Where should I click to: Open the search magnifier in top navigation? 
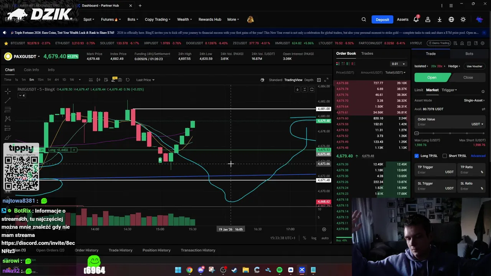click(x=364, y=20)
